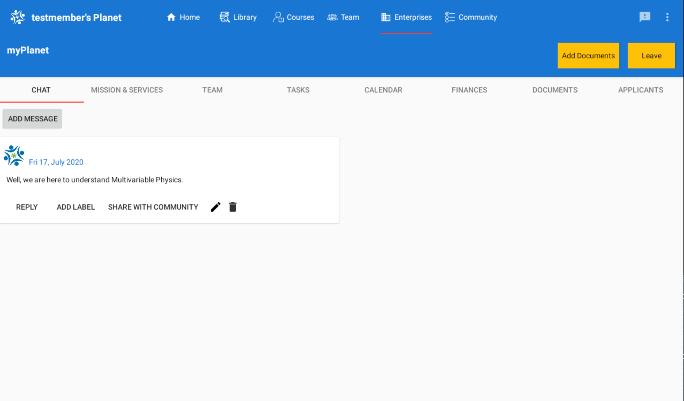Select the Applicants tab
The image size is (684, 401).
(641, 90)
